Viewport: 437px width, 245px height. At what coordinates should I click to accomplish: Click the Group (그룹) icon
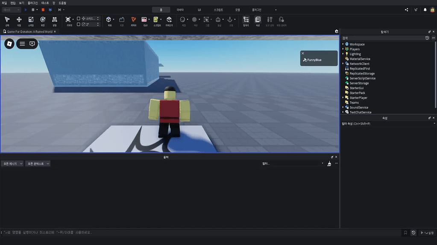(206, 20)
